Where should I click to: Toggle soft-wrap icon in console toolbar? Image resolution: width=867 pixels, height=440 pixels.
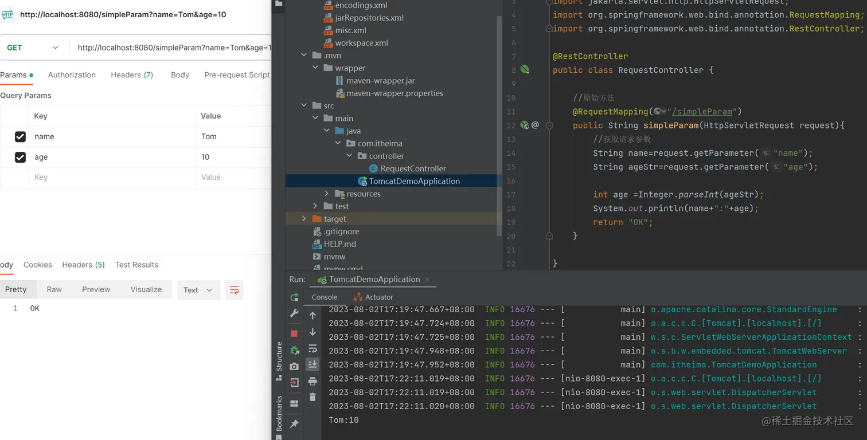(313, 348)
